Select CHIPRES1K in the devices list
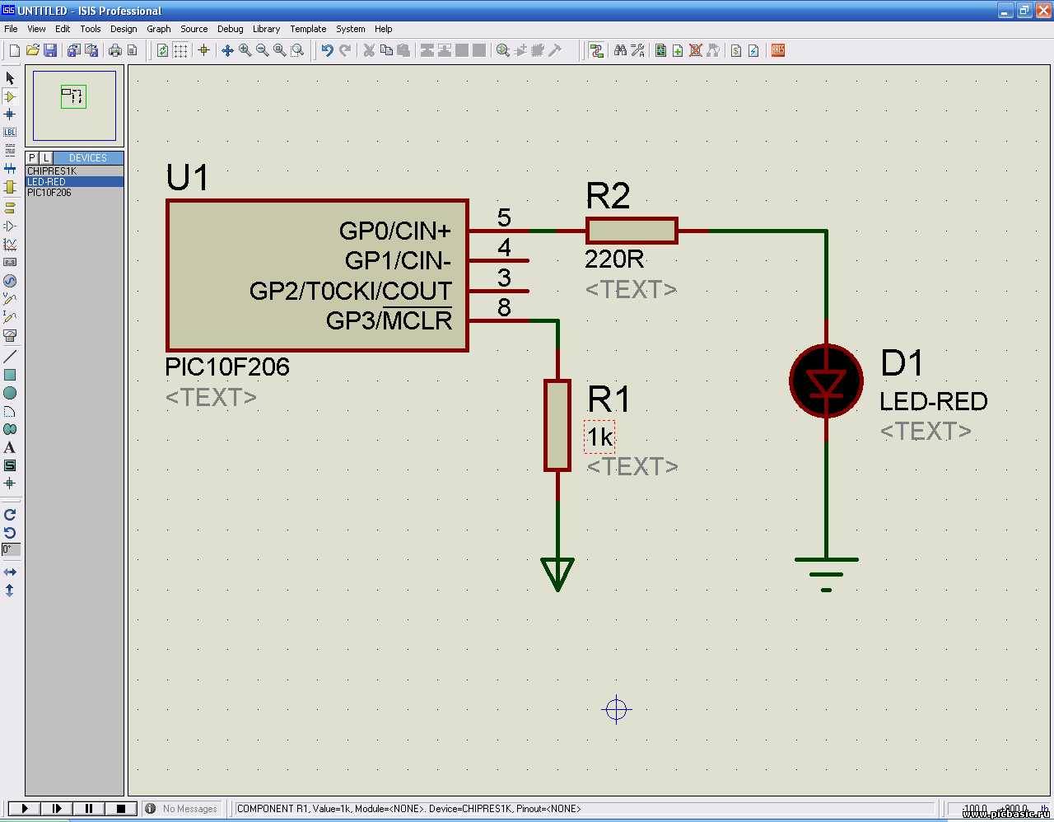Viewport: 1054px width, 822px height. (74, 171)
